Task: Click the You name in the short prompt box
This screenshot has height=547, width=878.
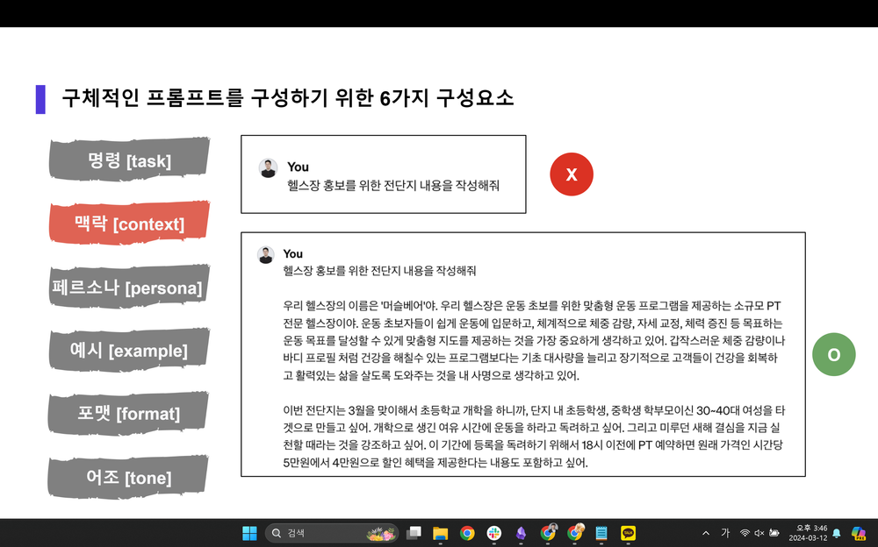Action: click(298, 167)
